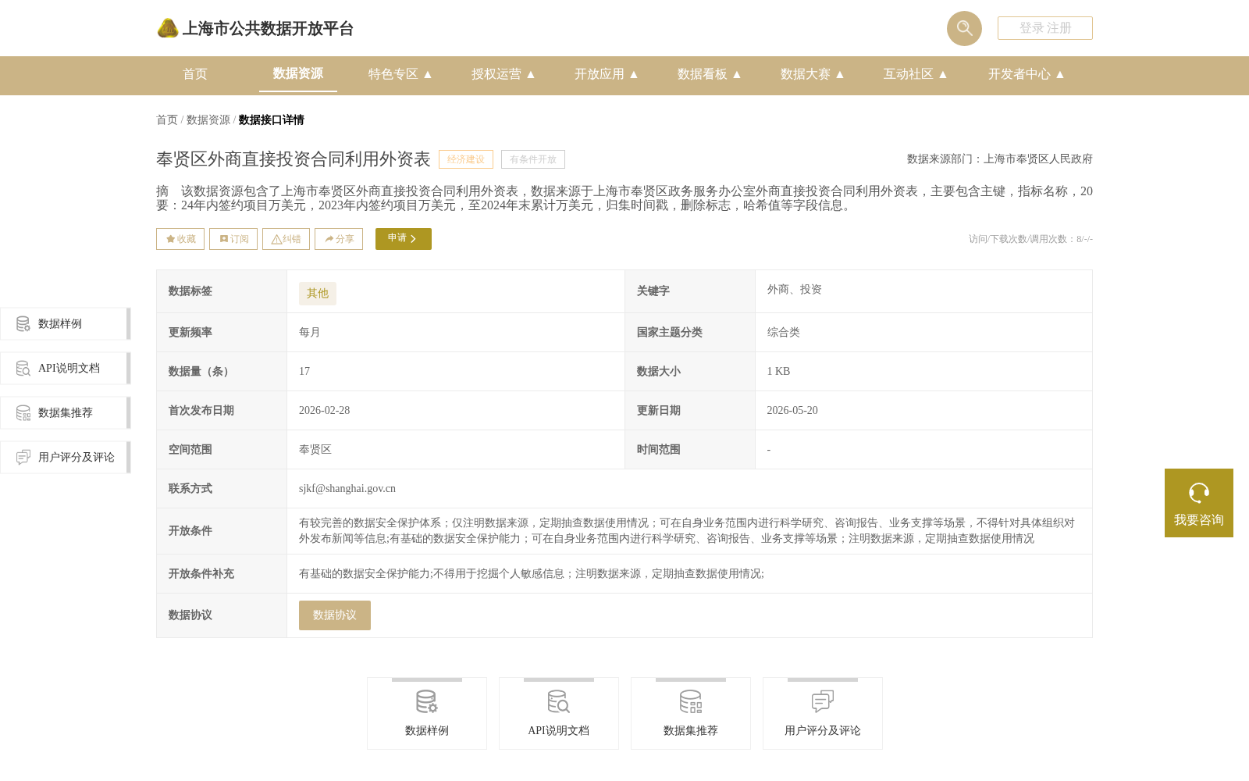Open the 数据协议 agreement button
This screenshot has width=1249, height=781.
[335, 615]
